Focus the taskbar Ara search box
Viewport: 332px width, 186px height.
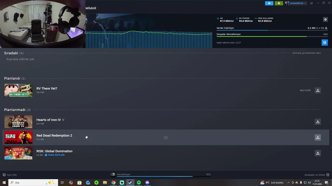pos(33,183)
